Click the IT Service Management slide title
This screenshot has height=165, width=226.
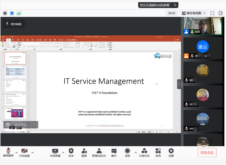pos(104,81)
